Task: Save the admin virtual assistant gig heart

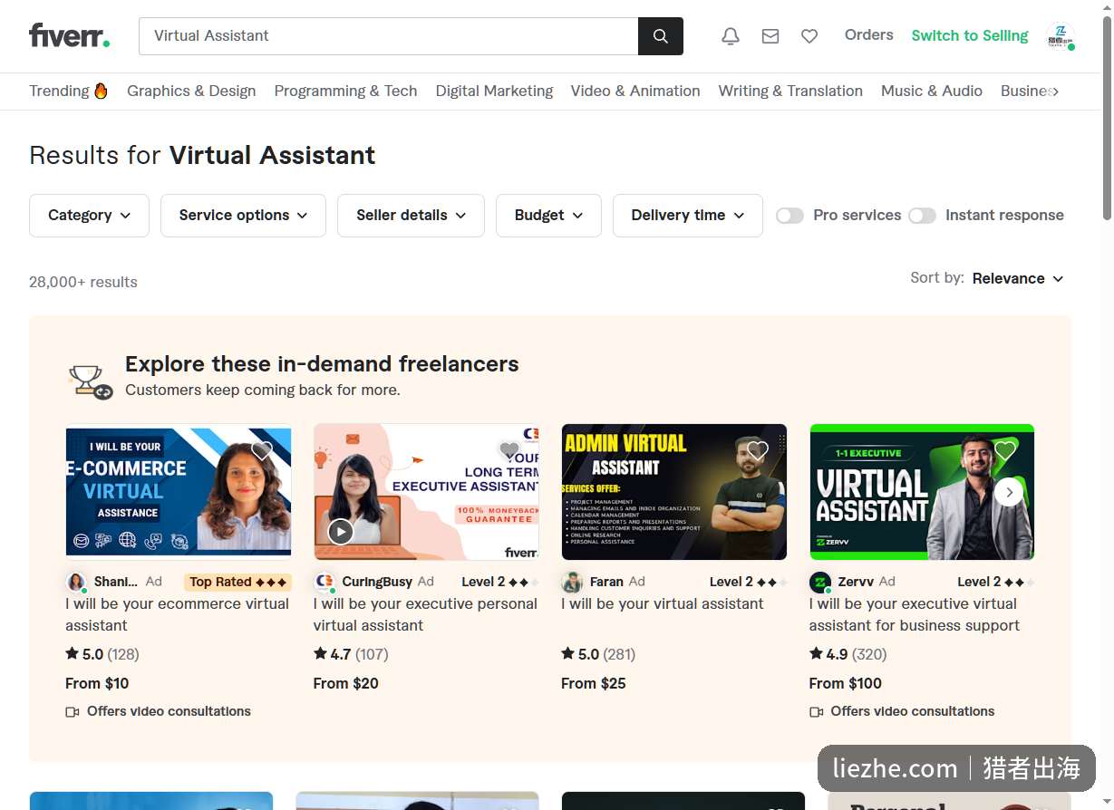Action: (758, 450)
